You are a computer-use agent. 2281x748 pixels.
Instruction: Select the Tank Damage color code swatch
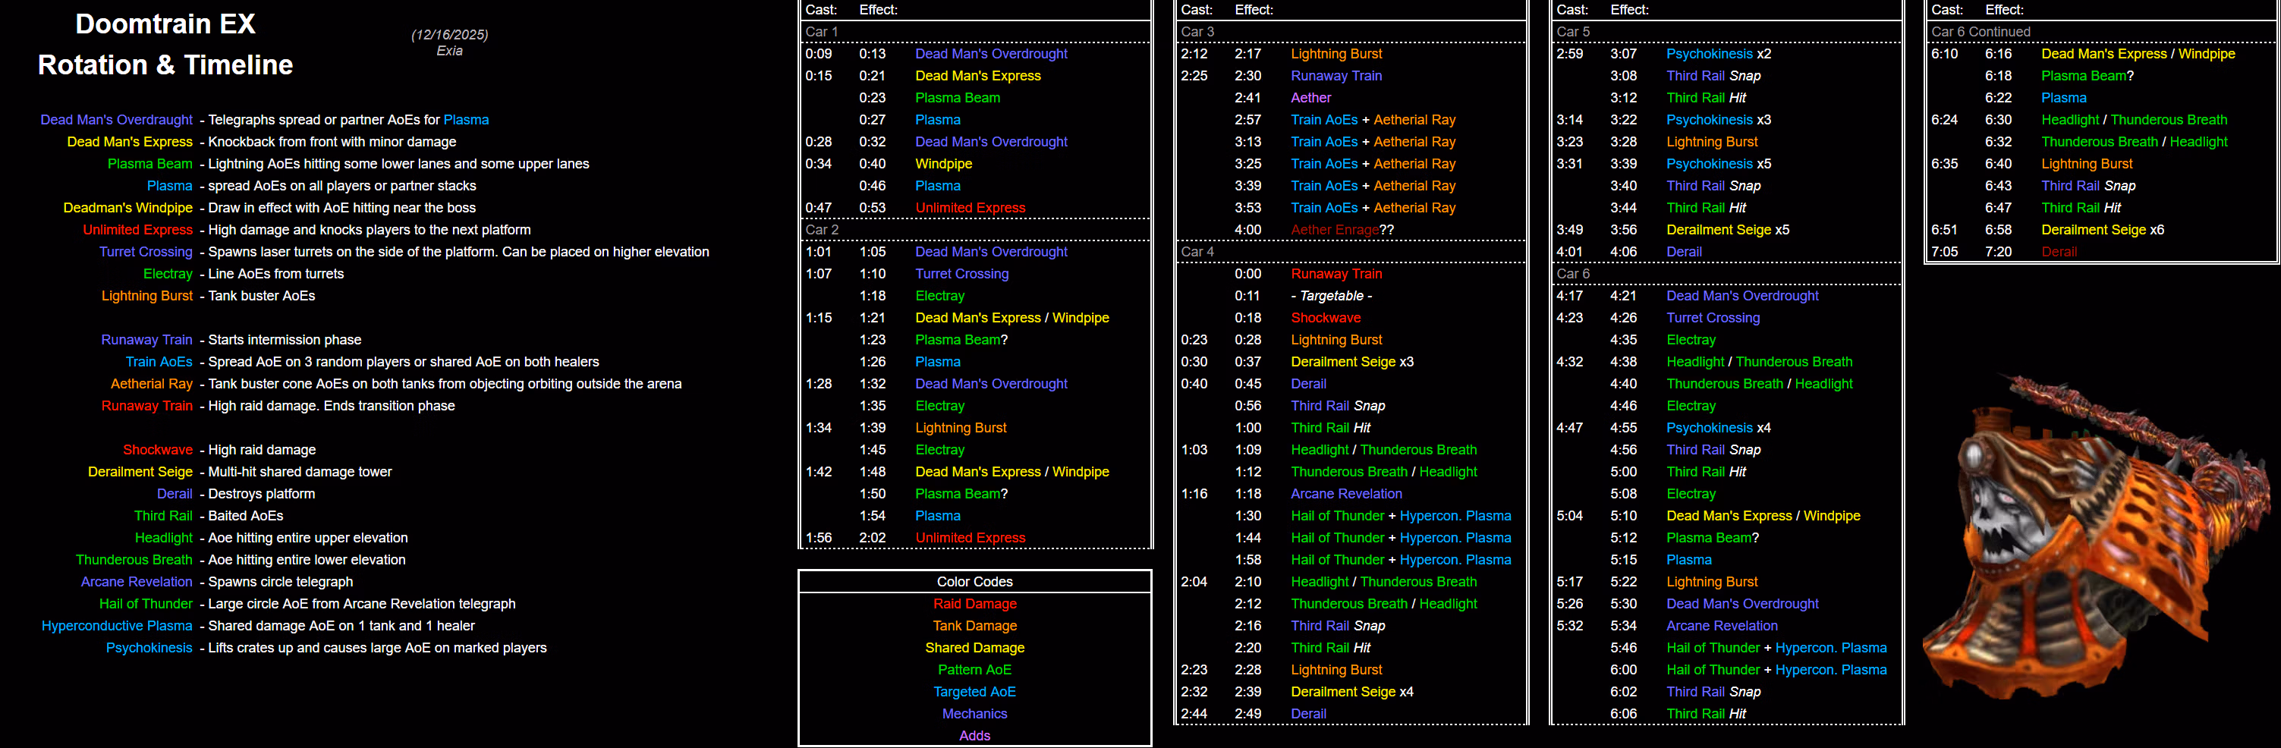974,625
